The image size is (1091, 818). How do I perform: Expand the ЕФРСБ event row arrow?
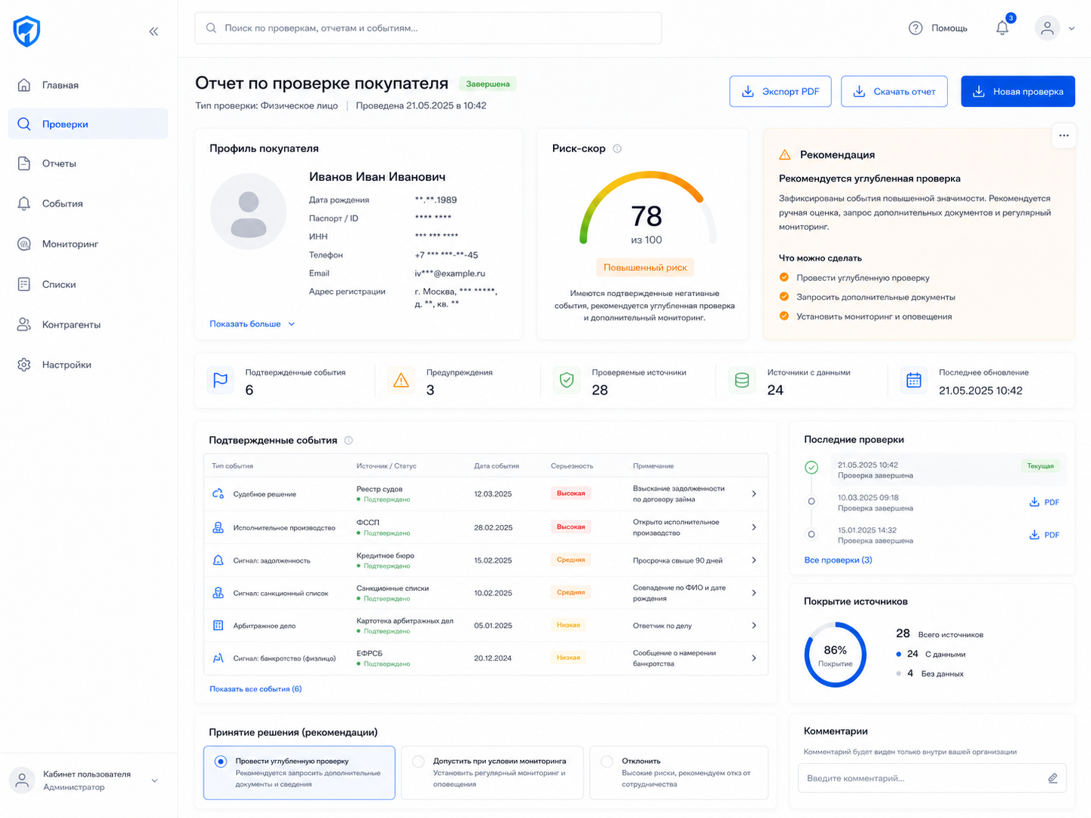tap(753, 658)
